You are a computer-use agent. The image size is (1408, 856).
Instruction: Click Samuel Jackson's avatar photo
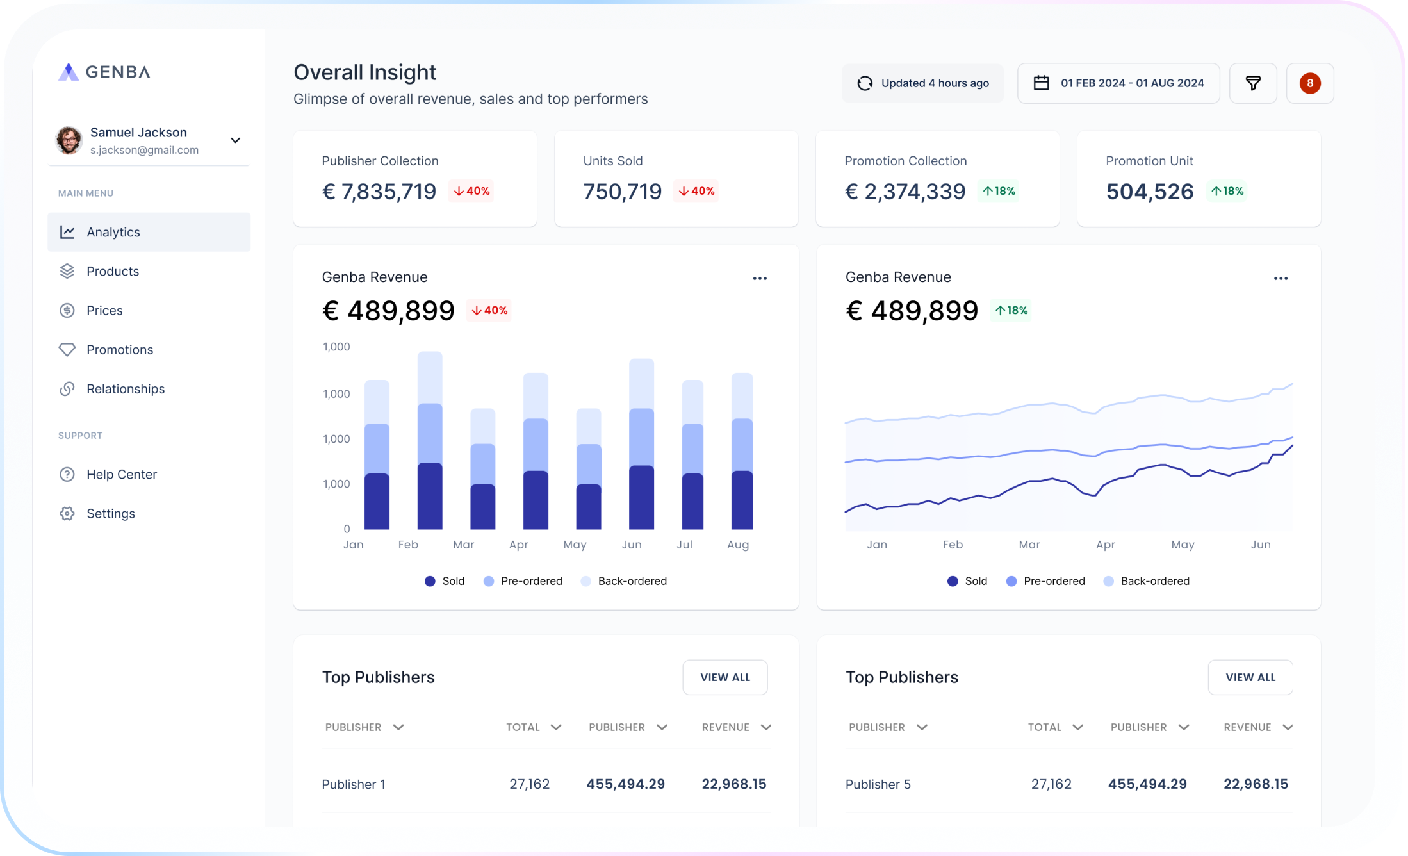(x=69, y=140)
